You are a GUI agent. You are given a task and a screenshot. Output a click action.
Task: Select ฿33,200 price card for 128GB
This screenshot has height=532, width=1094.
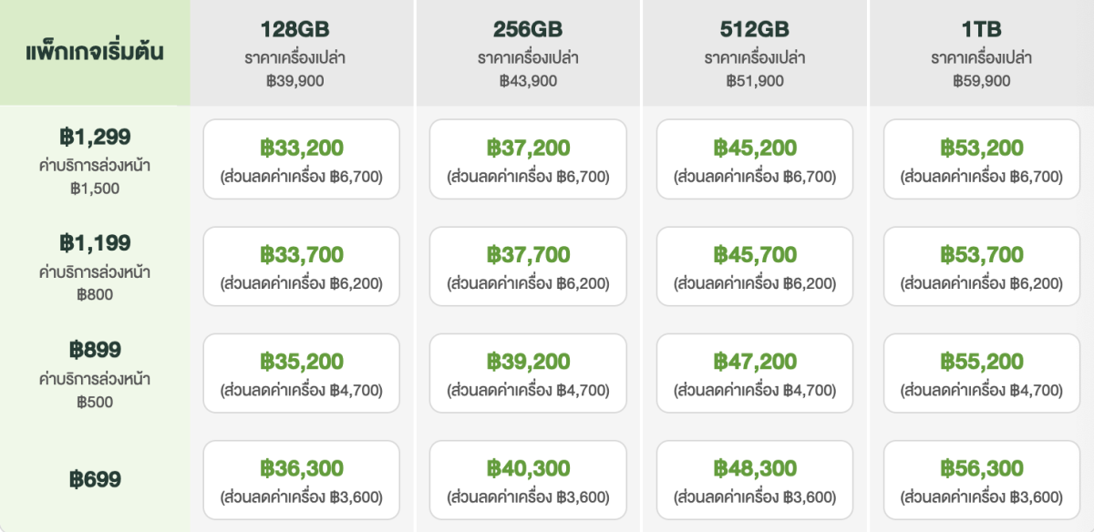pos(301,159)
